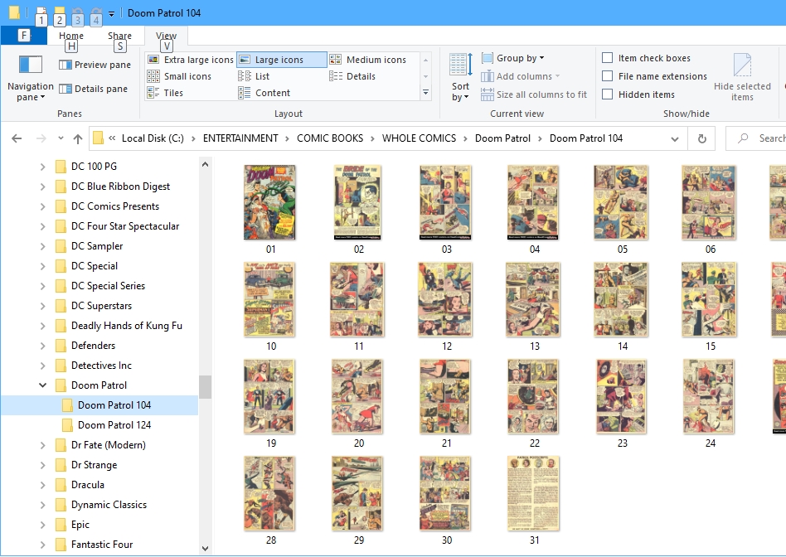Select the Dynamic Classics folder
This screenshot has height=557, width=786.
point(109,505)
